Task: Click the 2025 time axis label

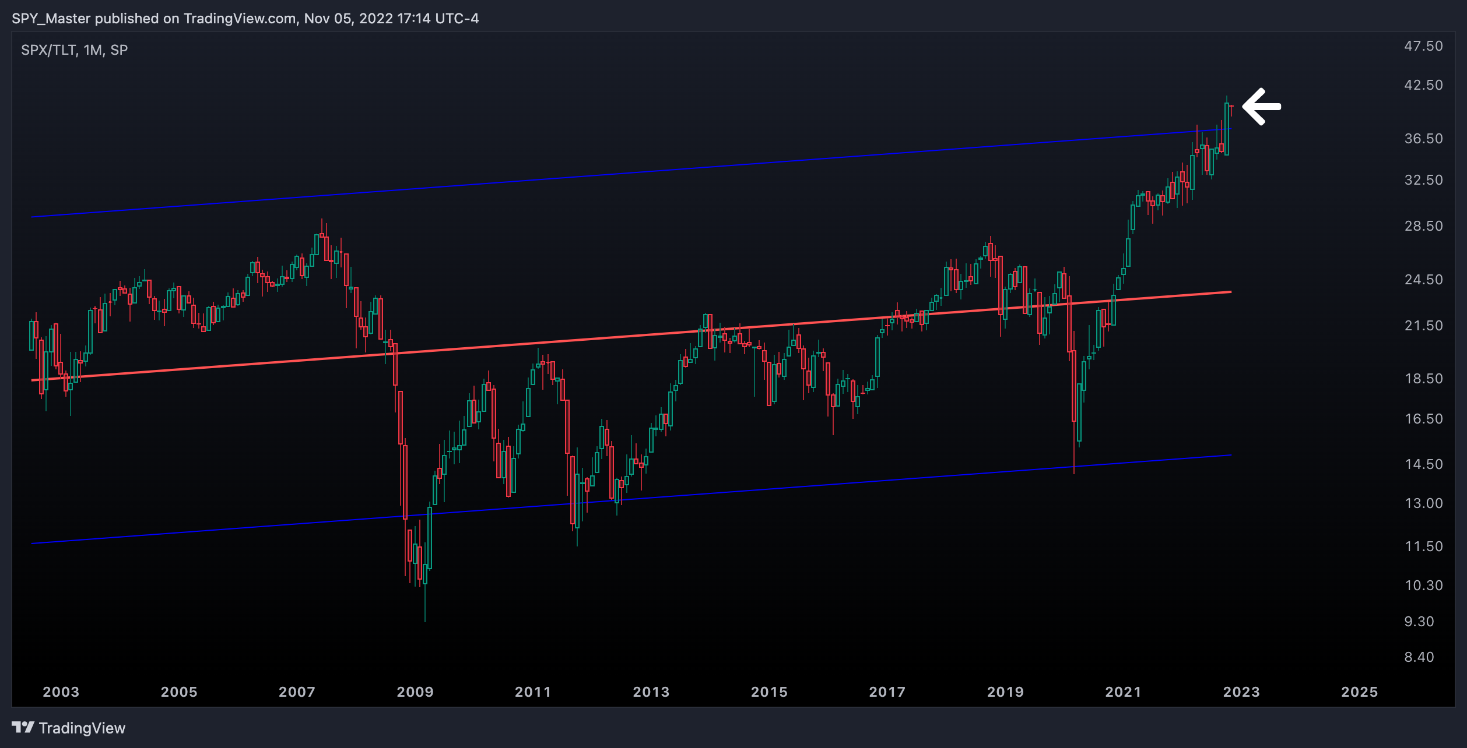Action: (1359, 692)
